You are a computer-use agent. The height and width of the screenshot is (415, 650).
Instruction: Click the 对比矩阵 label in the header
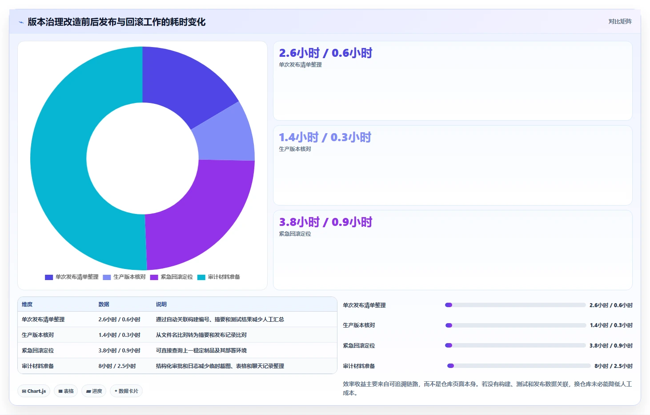pos(620,21)
